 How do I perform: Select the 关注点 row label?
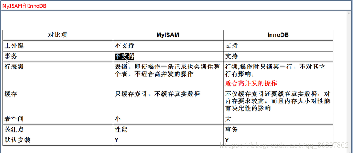[x=14, y=130]
